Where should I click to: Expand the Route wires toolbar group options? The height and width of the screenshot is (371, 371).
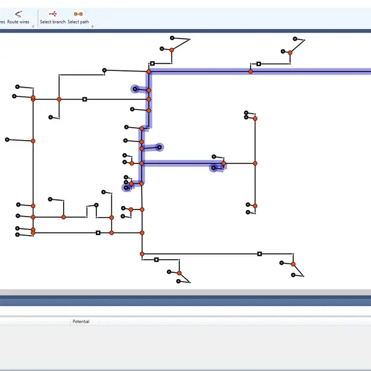[x=32, y=27]
